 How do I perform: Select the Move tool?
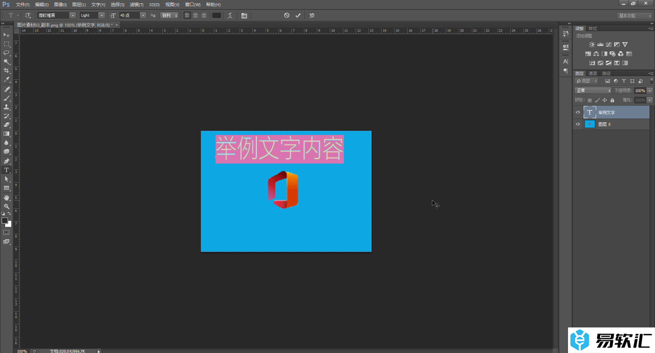(7, 35)
